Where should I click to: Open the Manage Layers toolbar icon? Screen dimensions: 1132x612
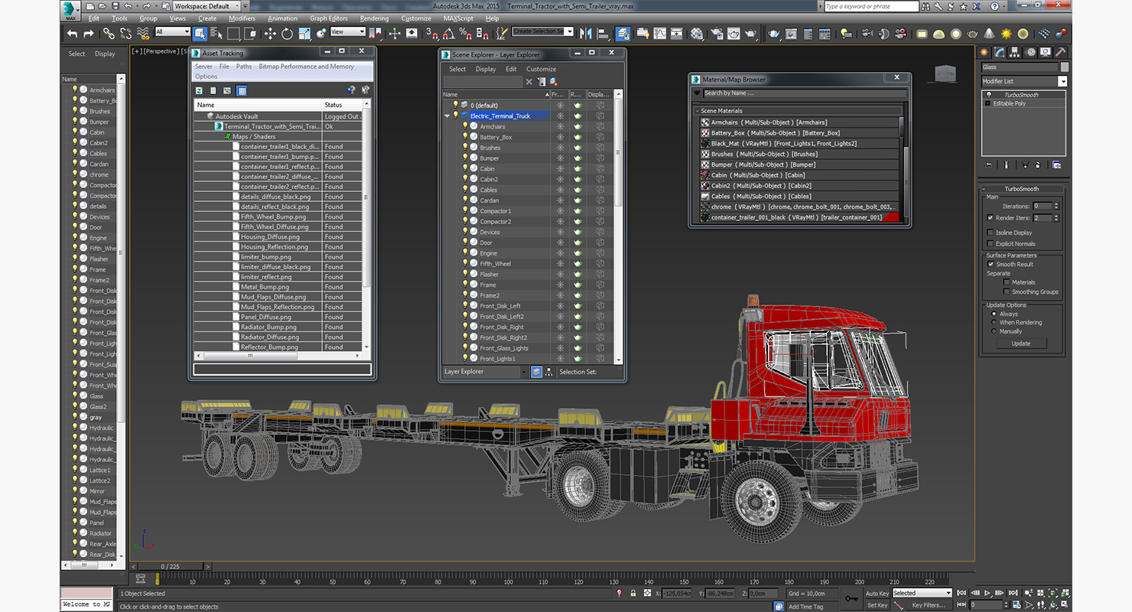click(623, 34)
